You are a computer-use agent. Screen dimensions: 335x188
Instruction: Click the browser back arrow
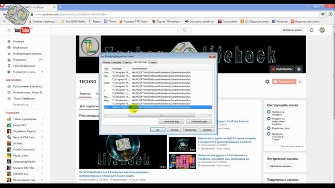[x=4, y=14]
